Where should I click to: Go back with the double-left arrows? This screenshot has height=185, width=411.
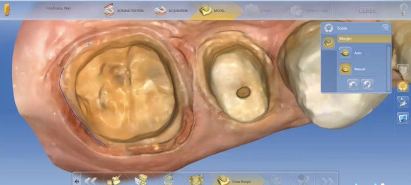click(91, 181)
